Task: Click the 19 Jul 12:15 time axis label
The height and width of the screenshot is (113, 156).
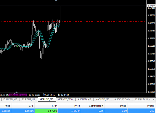Action: [x=49, y=95]
